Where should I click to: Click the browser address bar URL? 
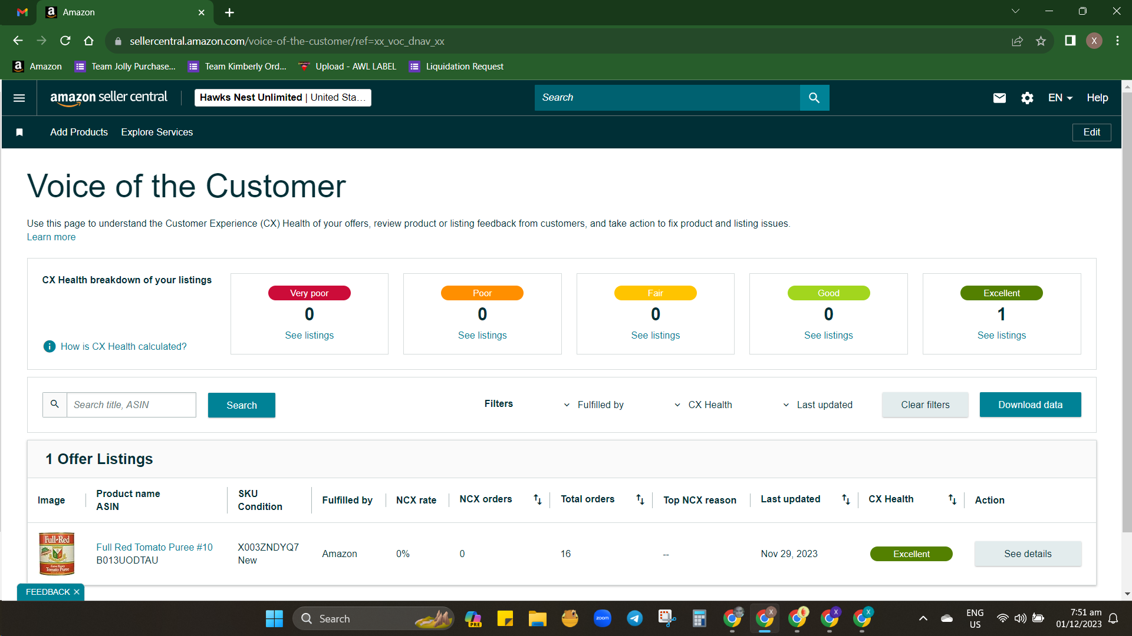point(287,41)
